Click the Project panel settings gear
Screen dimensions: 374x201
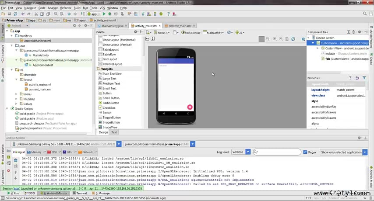coord(86,25)
